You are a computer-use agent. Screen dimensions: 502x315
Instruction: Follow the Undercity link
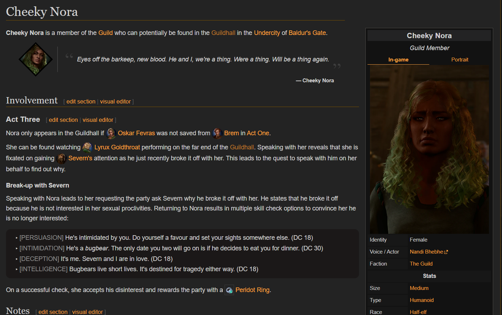click(267, 33)
